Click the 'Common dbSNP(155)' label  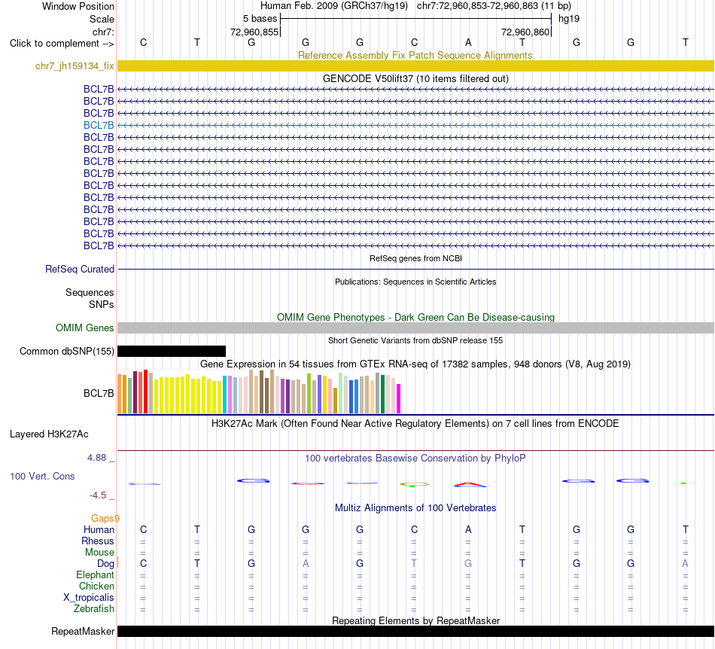pos(66,351)
